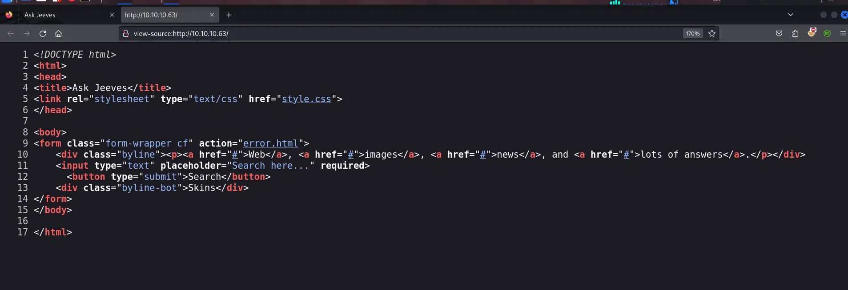
Task: Go to the browser home page
Action: (58, 34)
